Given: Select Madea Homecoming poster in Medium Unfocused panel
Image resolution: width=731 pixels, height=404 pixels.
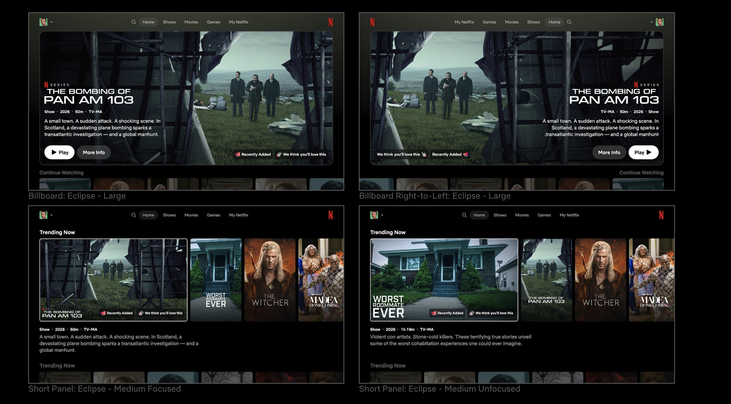Looking at the screenshot, I should [x=652, y=280].
